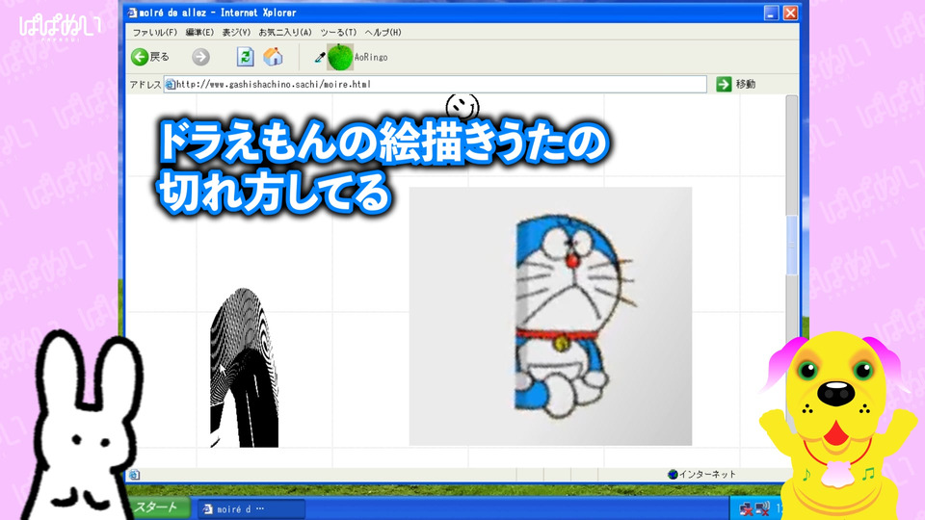Image resolution: width=925 pixels, height=520 pixels.
Task: Click the page icon in the address bar
Action: (x=170, y=85)
